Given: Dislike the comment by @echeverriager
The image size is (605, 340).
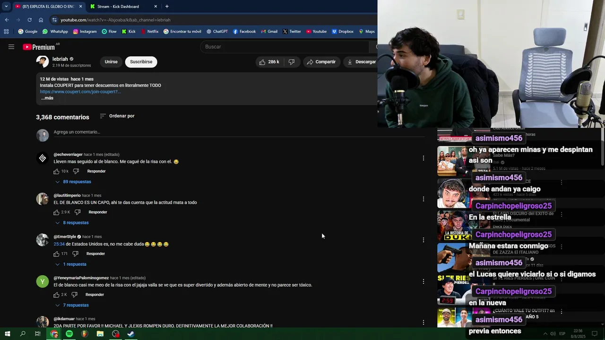Looking at the screenshot, I should point(76,171).
